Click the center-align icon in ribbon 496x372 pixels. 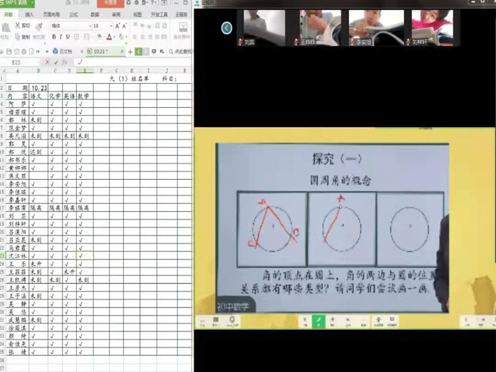point(143,37)
